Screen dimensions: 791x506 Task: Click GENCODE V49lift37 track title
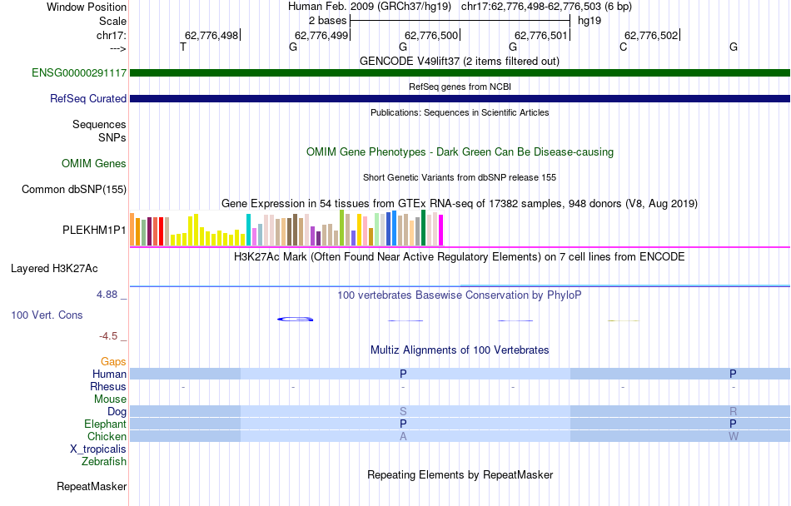coord(460,62)
